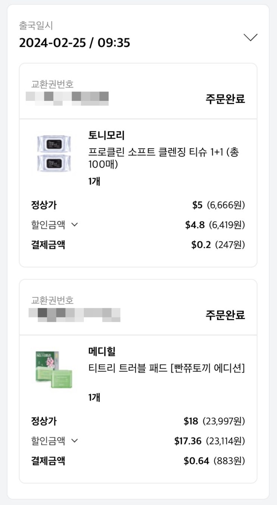Select the blurred second 교환권번호 number
This screenshot has height=505, width=277.
click(x=75, y=314)
